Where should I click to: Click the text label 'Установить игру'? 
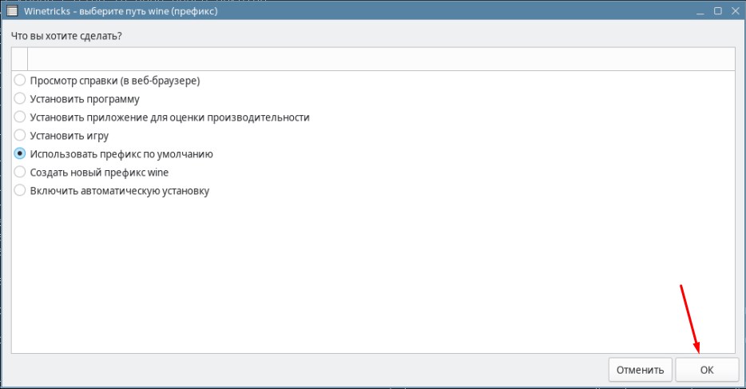click(x=69, y=136)
